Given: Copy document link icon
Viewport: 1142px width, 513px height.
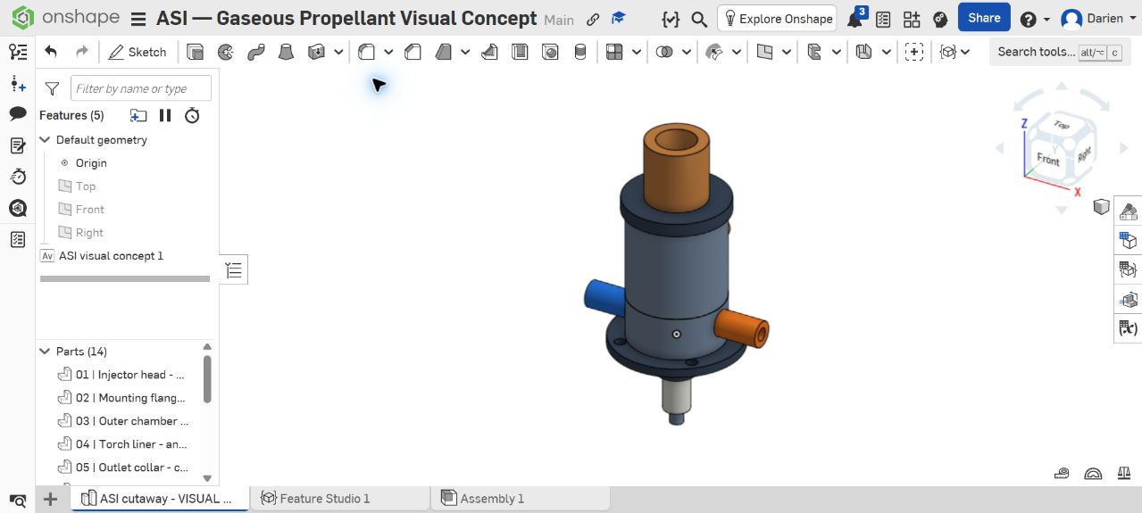Looking at the screenshot, I should tap(593, 19).
